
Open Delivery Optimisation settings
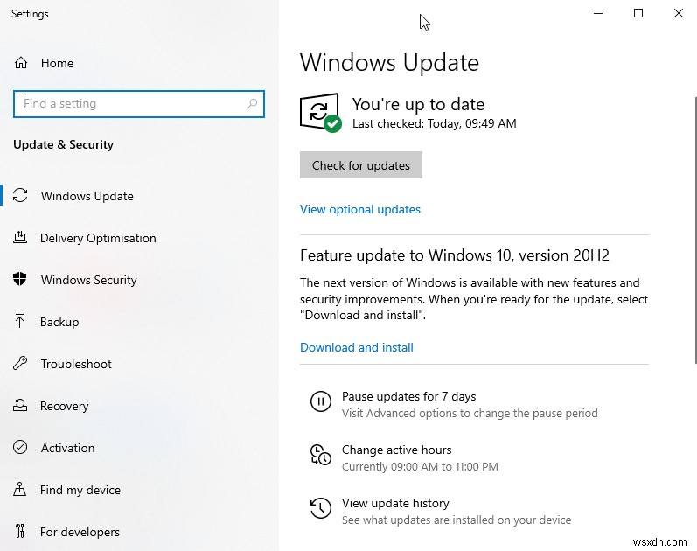tap(98, 239)
